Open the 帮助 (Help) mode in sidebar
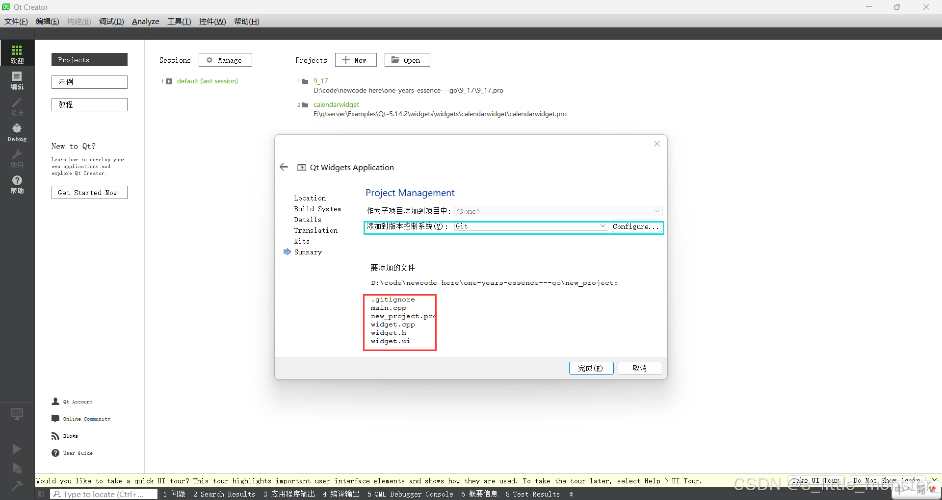Screen dimensions: 942x500 click(17, 184)
